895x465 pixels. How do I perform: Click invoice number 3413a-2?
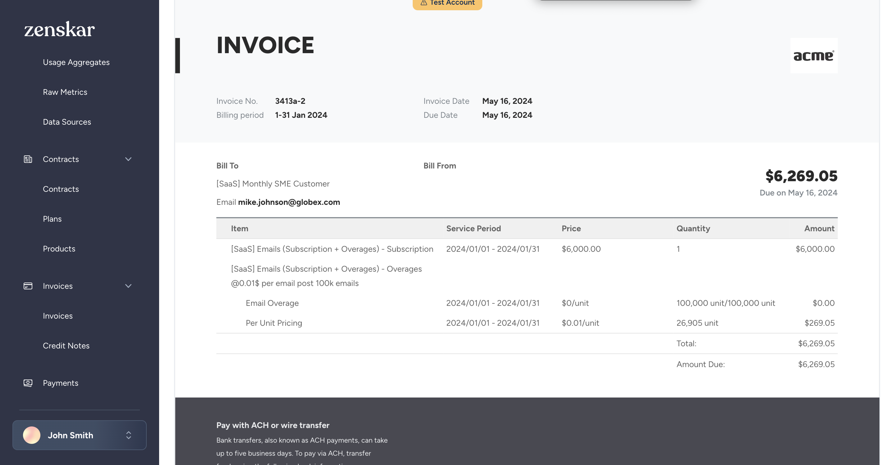pos(290,101)
